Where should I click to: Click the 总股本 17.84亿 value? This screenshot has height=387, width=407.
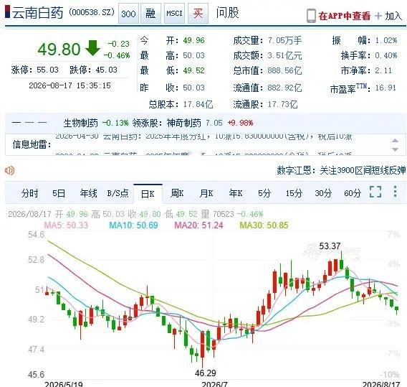(198, 105)
